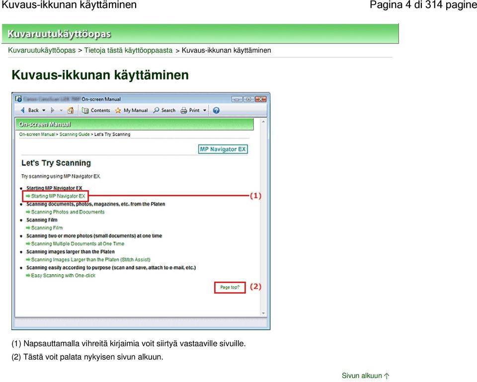This screenshot has width=477, height=382.
Task: Open Tietoja tästä käyttöoppaasta breadcrumb link
Action: click(x=128, y=50)
